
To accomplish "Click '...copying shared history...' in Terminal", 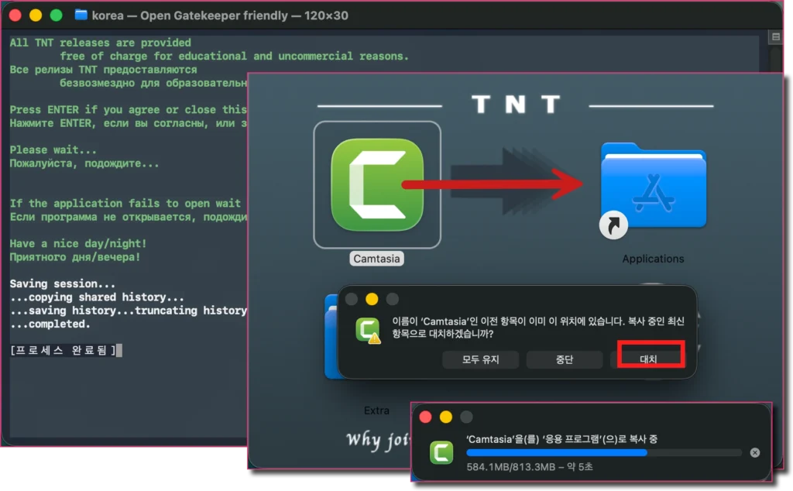I will 97,297.
